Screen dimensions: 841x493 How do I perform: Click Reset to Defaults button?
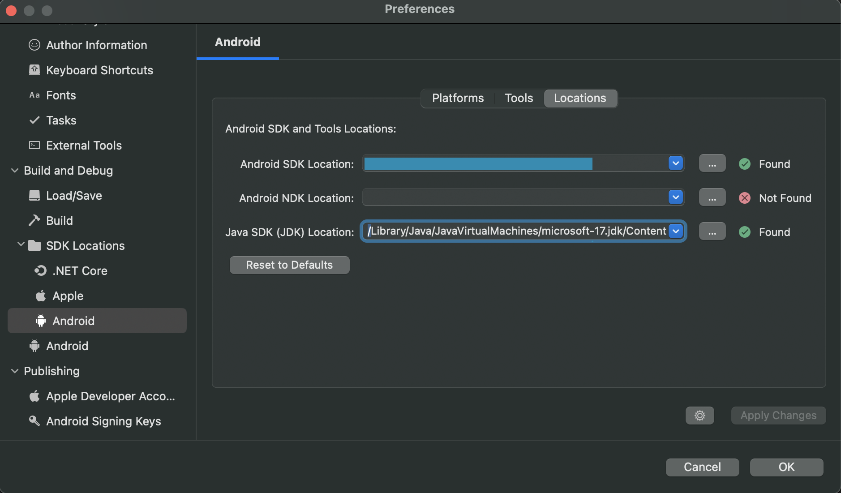pyautogui.click(x=289, y=265)
